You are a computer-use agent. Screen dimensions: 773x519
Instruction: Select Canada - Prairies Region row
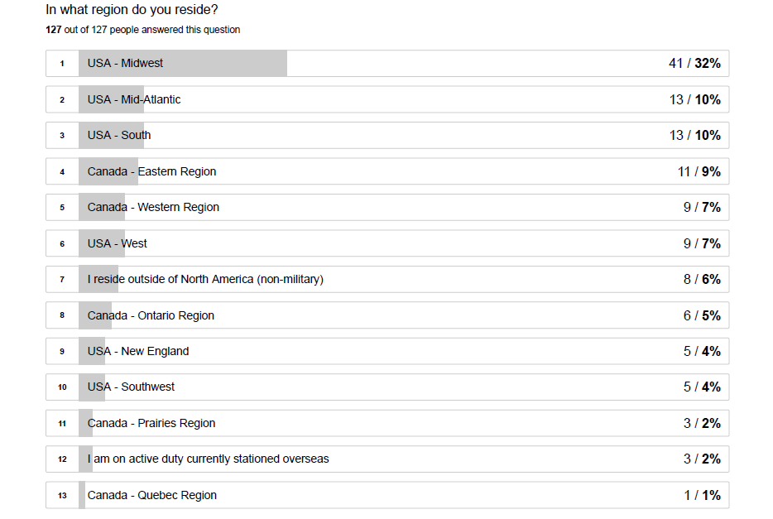[x=387, y=423]
